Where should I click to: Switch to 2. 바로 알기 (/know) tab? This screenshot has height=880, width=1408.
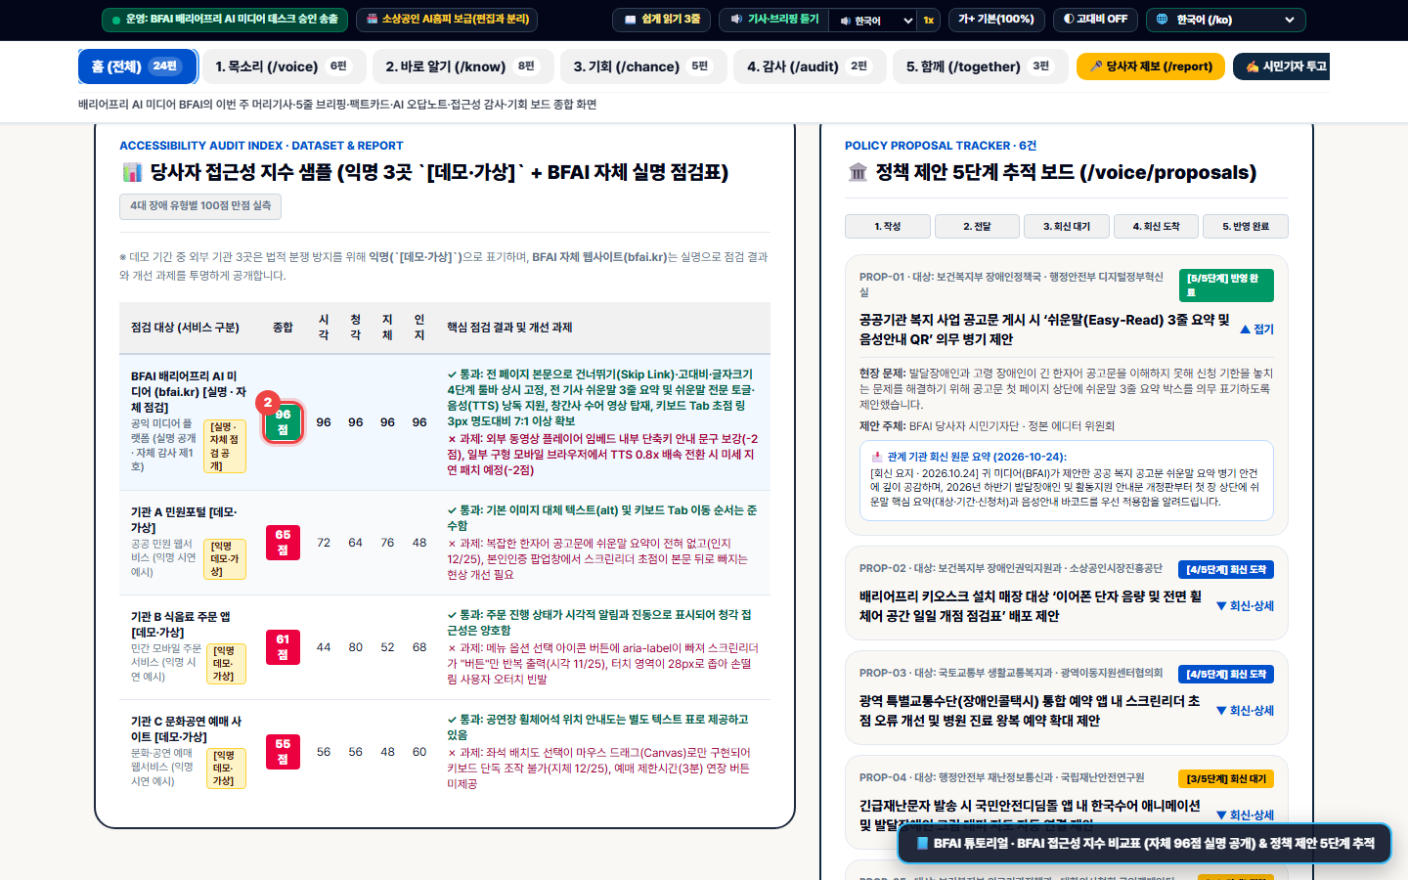click(462, 66)
